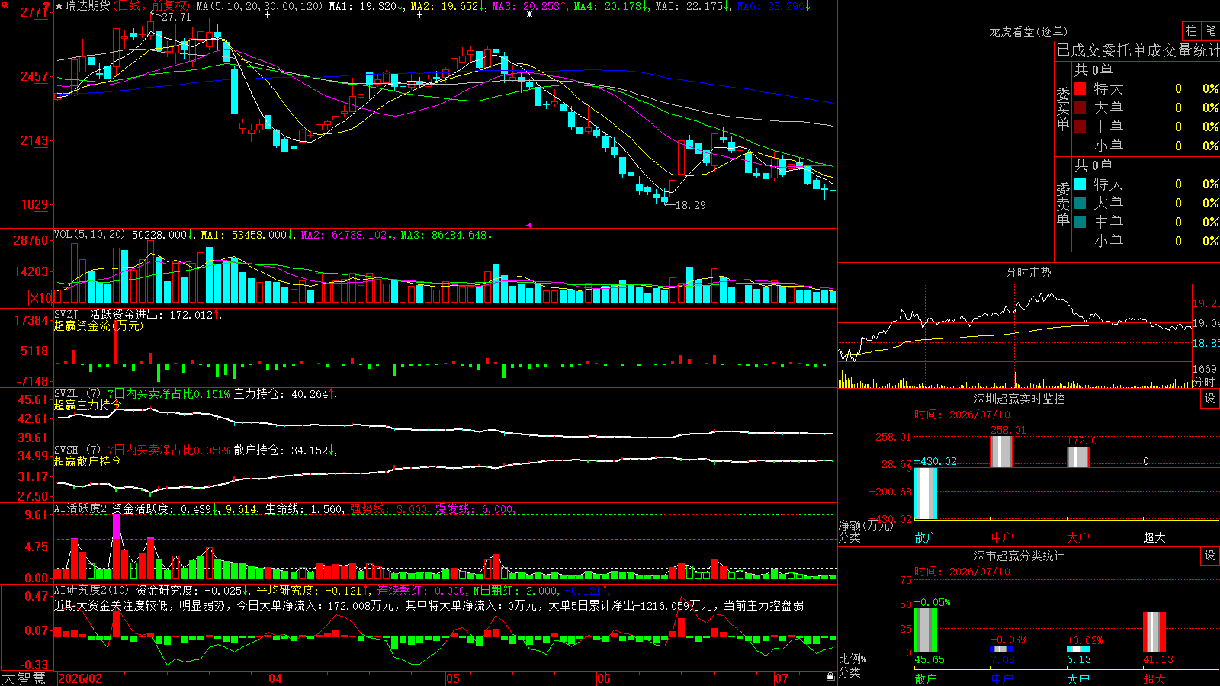
Task: Click the lock icon at the timeline end
Action: click(x=830, y=677)
